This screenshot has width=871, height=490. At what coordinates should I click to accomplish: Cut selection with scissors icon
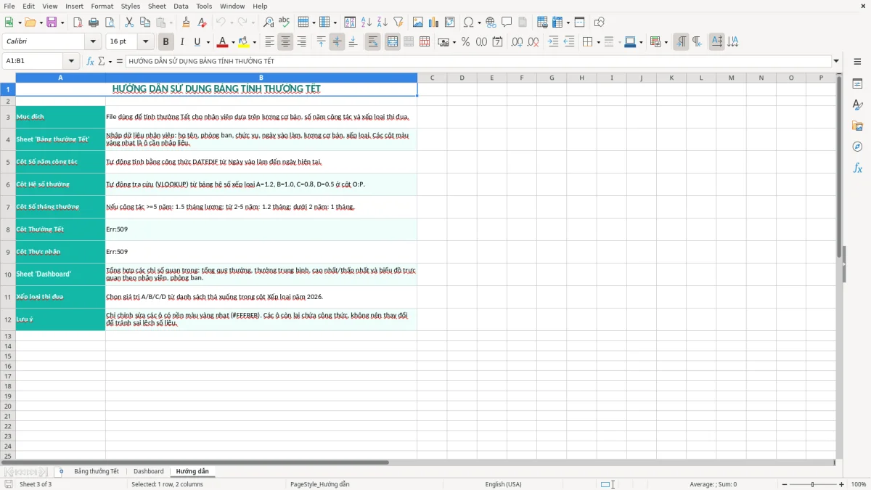pyautogui.click(x=129, y=23)
